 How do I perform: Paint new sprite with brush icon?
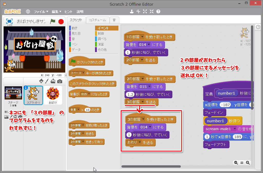[47, 81]
